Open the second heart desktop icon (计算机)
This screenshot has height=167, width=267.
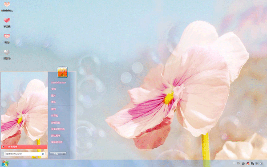(x=7, y=23)
